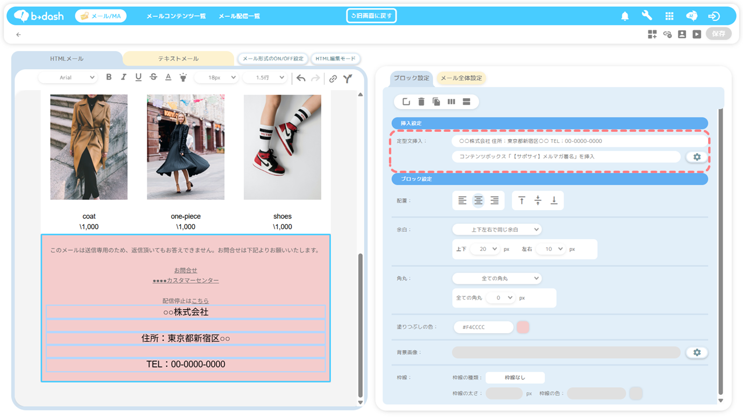The image size is (743, 418).
Task: Switch to the テキストメール tab
Action: tap(178, 59)
